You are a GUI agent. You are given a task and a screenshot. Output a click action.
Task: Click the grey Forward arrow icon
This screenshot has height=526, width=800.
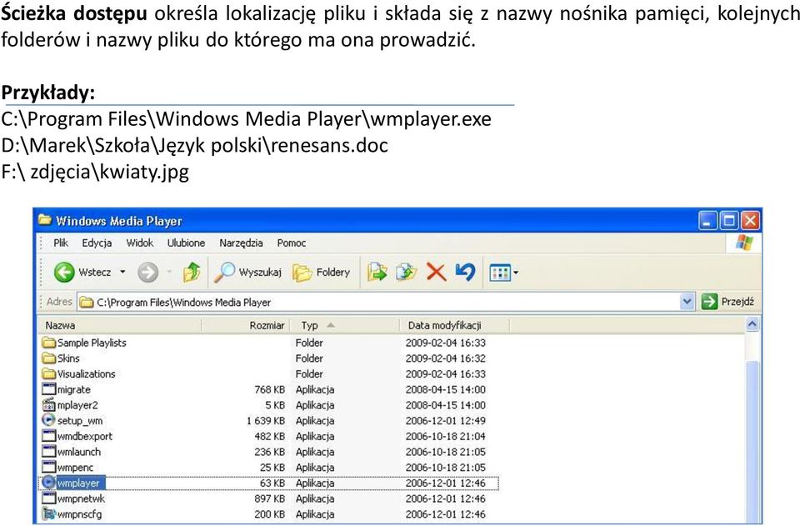pyautogui.click(x=148, y=273)
